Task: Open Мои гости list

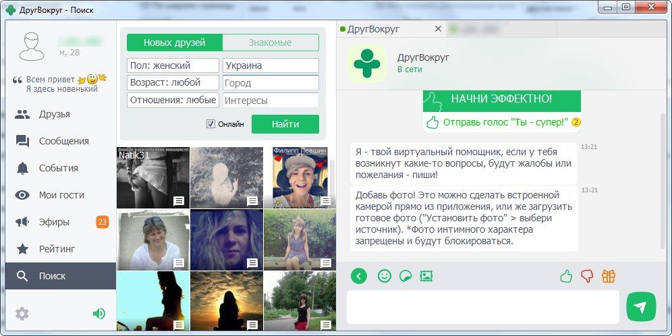Action: click(61, 195)
